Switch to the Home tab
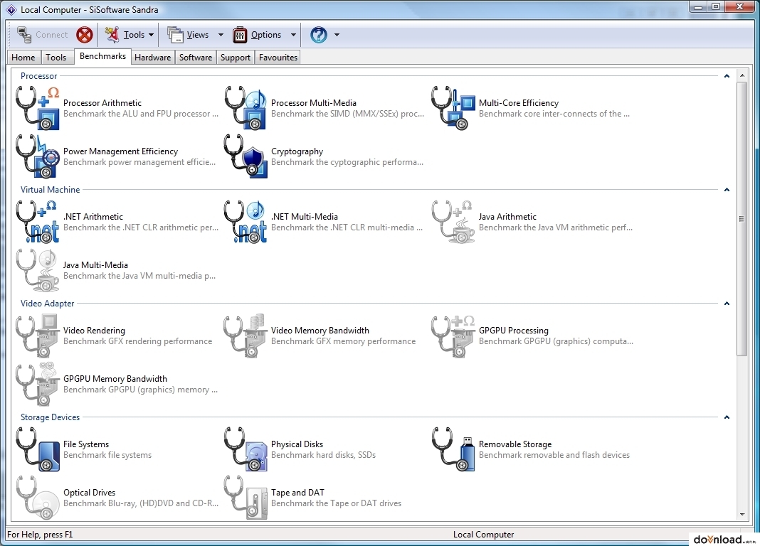Screen dimensions: 760x546 pyautogui.click(x=23, y=57)
